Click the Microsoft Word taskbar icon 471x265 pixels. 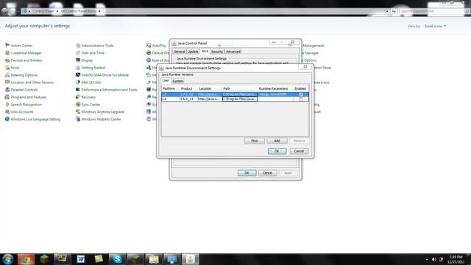pyautogui.click(x=80, y=259)
